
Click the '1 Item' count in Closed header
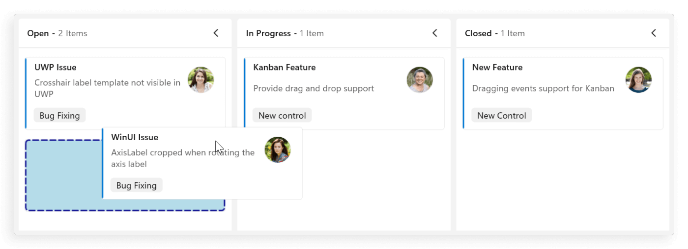513,33
